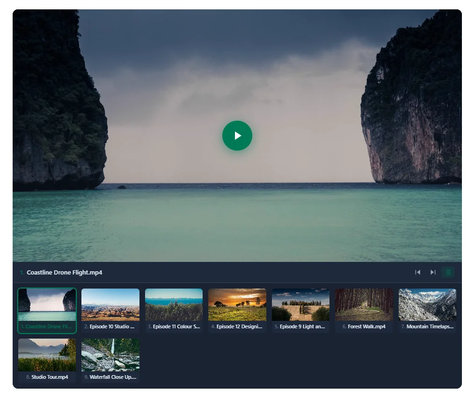The width and height of the screenshot is (468, 398).
Task: Choose Episode 12 Designing thumbnail
Action: [x=237, y=310]
